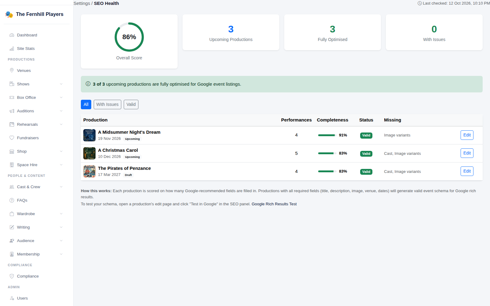This screenshot has width=490, height=306.
Task: Expand the Rehearsals chevron
Action: click(61, 125)
